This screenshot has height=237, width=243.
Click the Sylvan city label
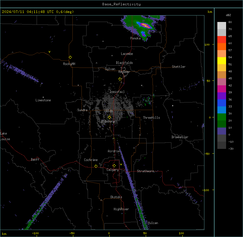click(x=110, y=69)
